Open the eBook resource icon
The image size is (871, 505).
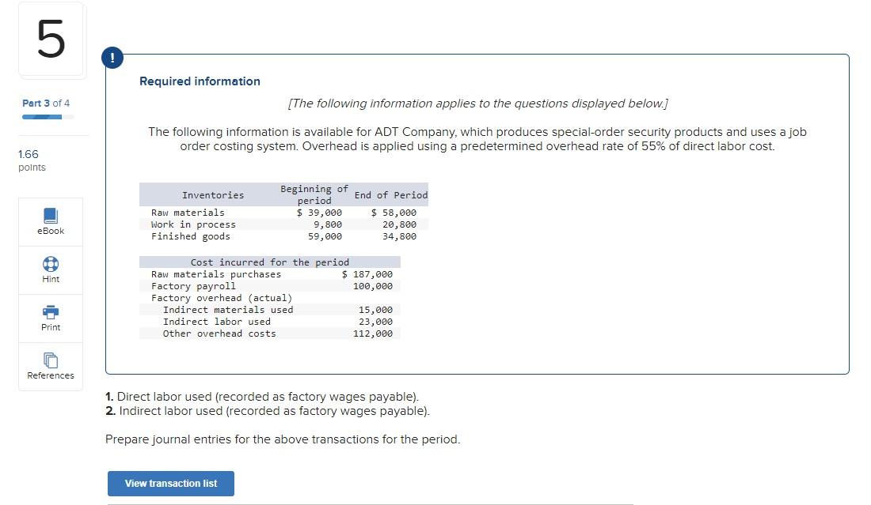pos(51,216)
